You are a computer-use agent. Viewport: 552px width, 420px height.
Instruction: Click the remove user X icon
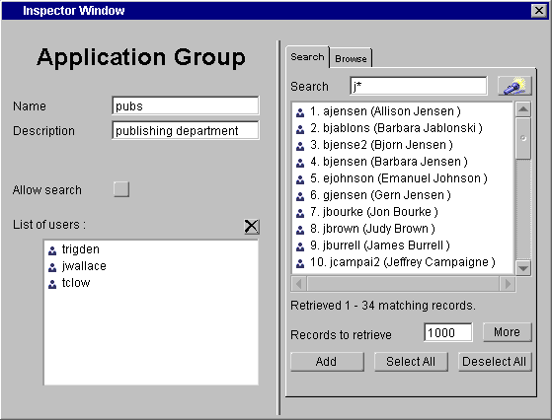252,227
